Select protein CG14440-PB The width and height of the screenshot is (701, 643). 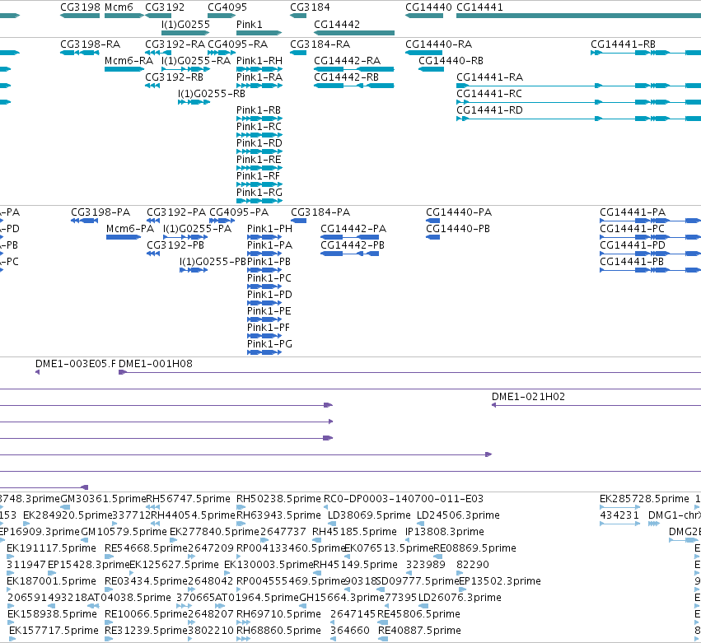coord(458,228)
